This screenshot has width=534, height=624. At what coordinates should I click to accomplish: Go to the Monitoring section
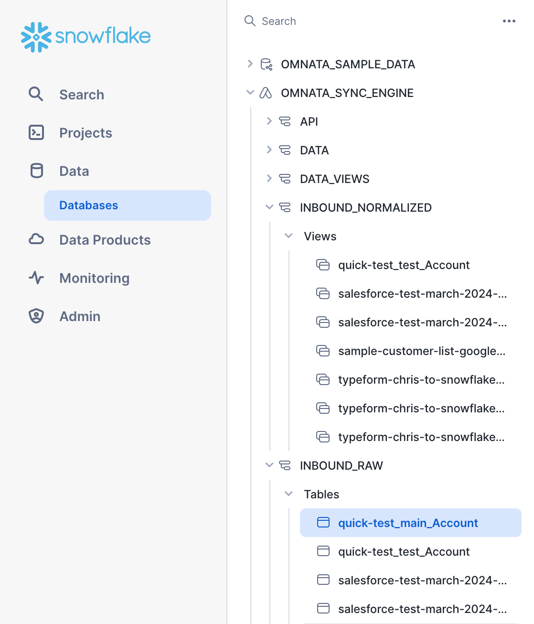pos(94,278)
